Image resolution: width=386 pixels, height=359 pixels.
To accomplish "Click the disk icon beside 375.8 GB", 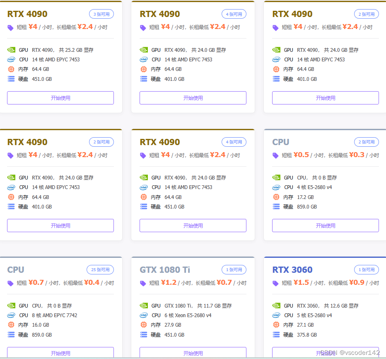I will tap(276, 335).
